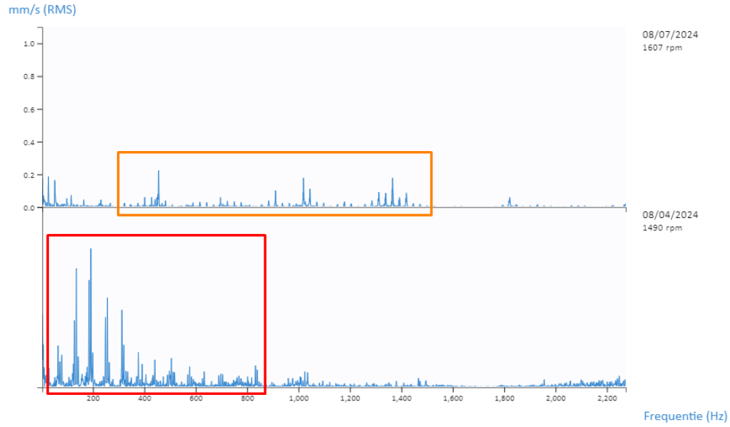Viewport: 730px width, 427px height.
Task: Click the 2,000 Hz x-axis tick label
Action: coord(556,398)
